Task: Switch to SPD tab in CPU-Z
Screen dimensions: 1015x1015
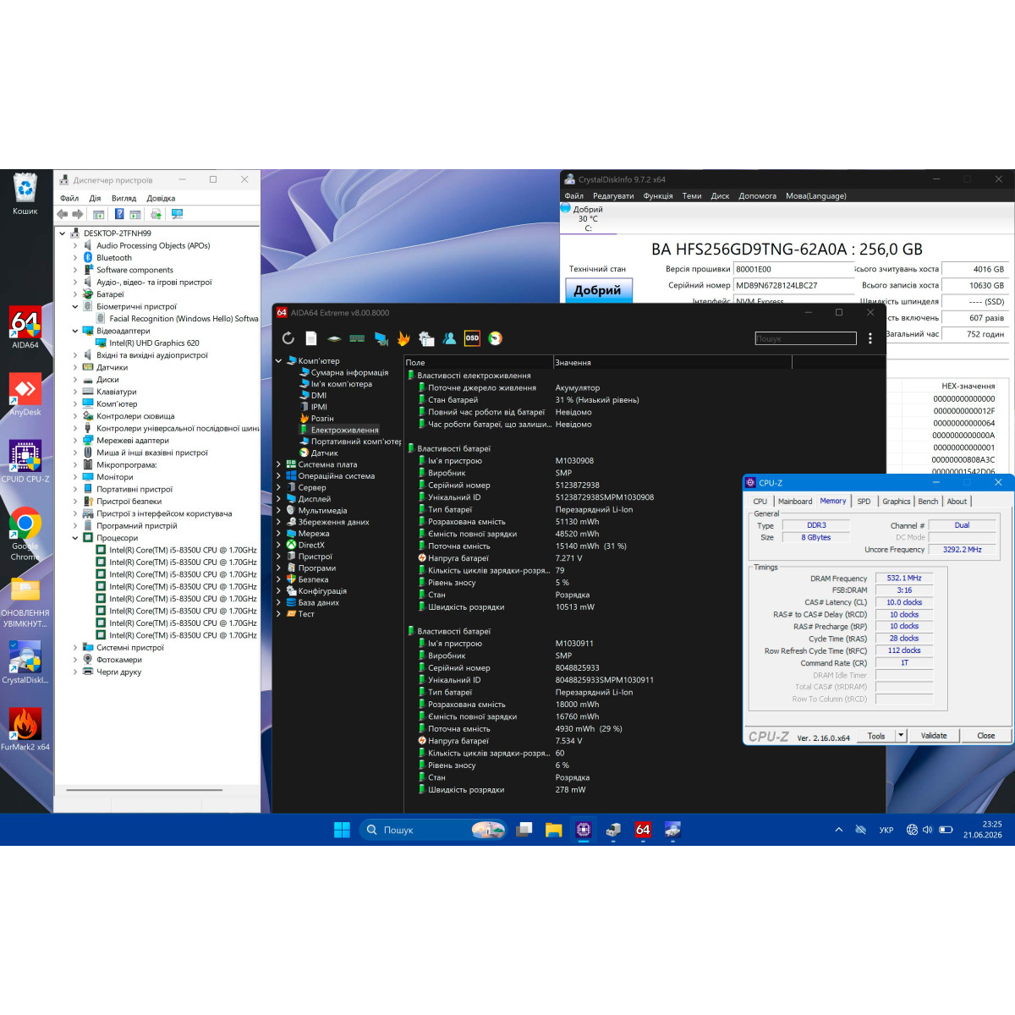Action: tap(864, 502)
